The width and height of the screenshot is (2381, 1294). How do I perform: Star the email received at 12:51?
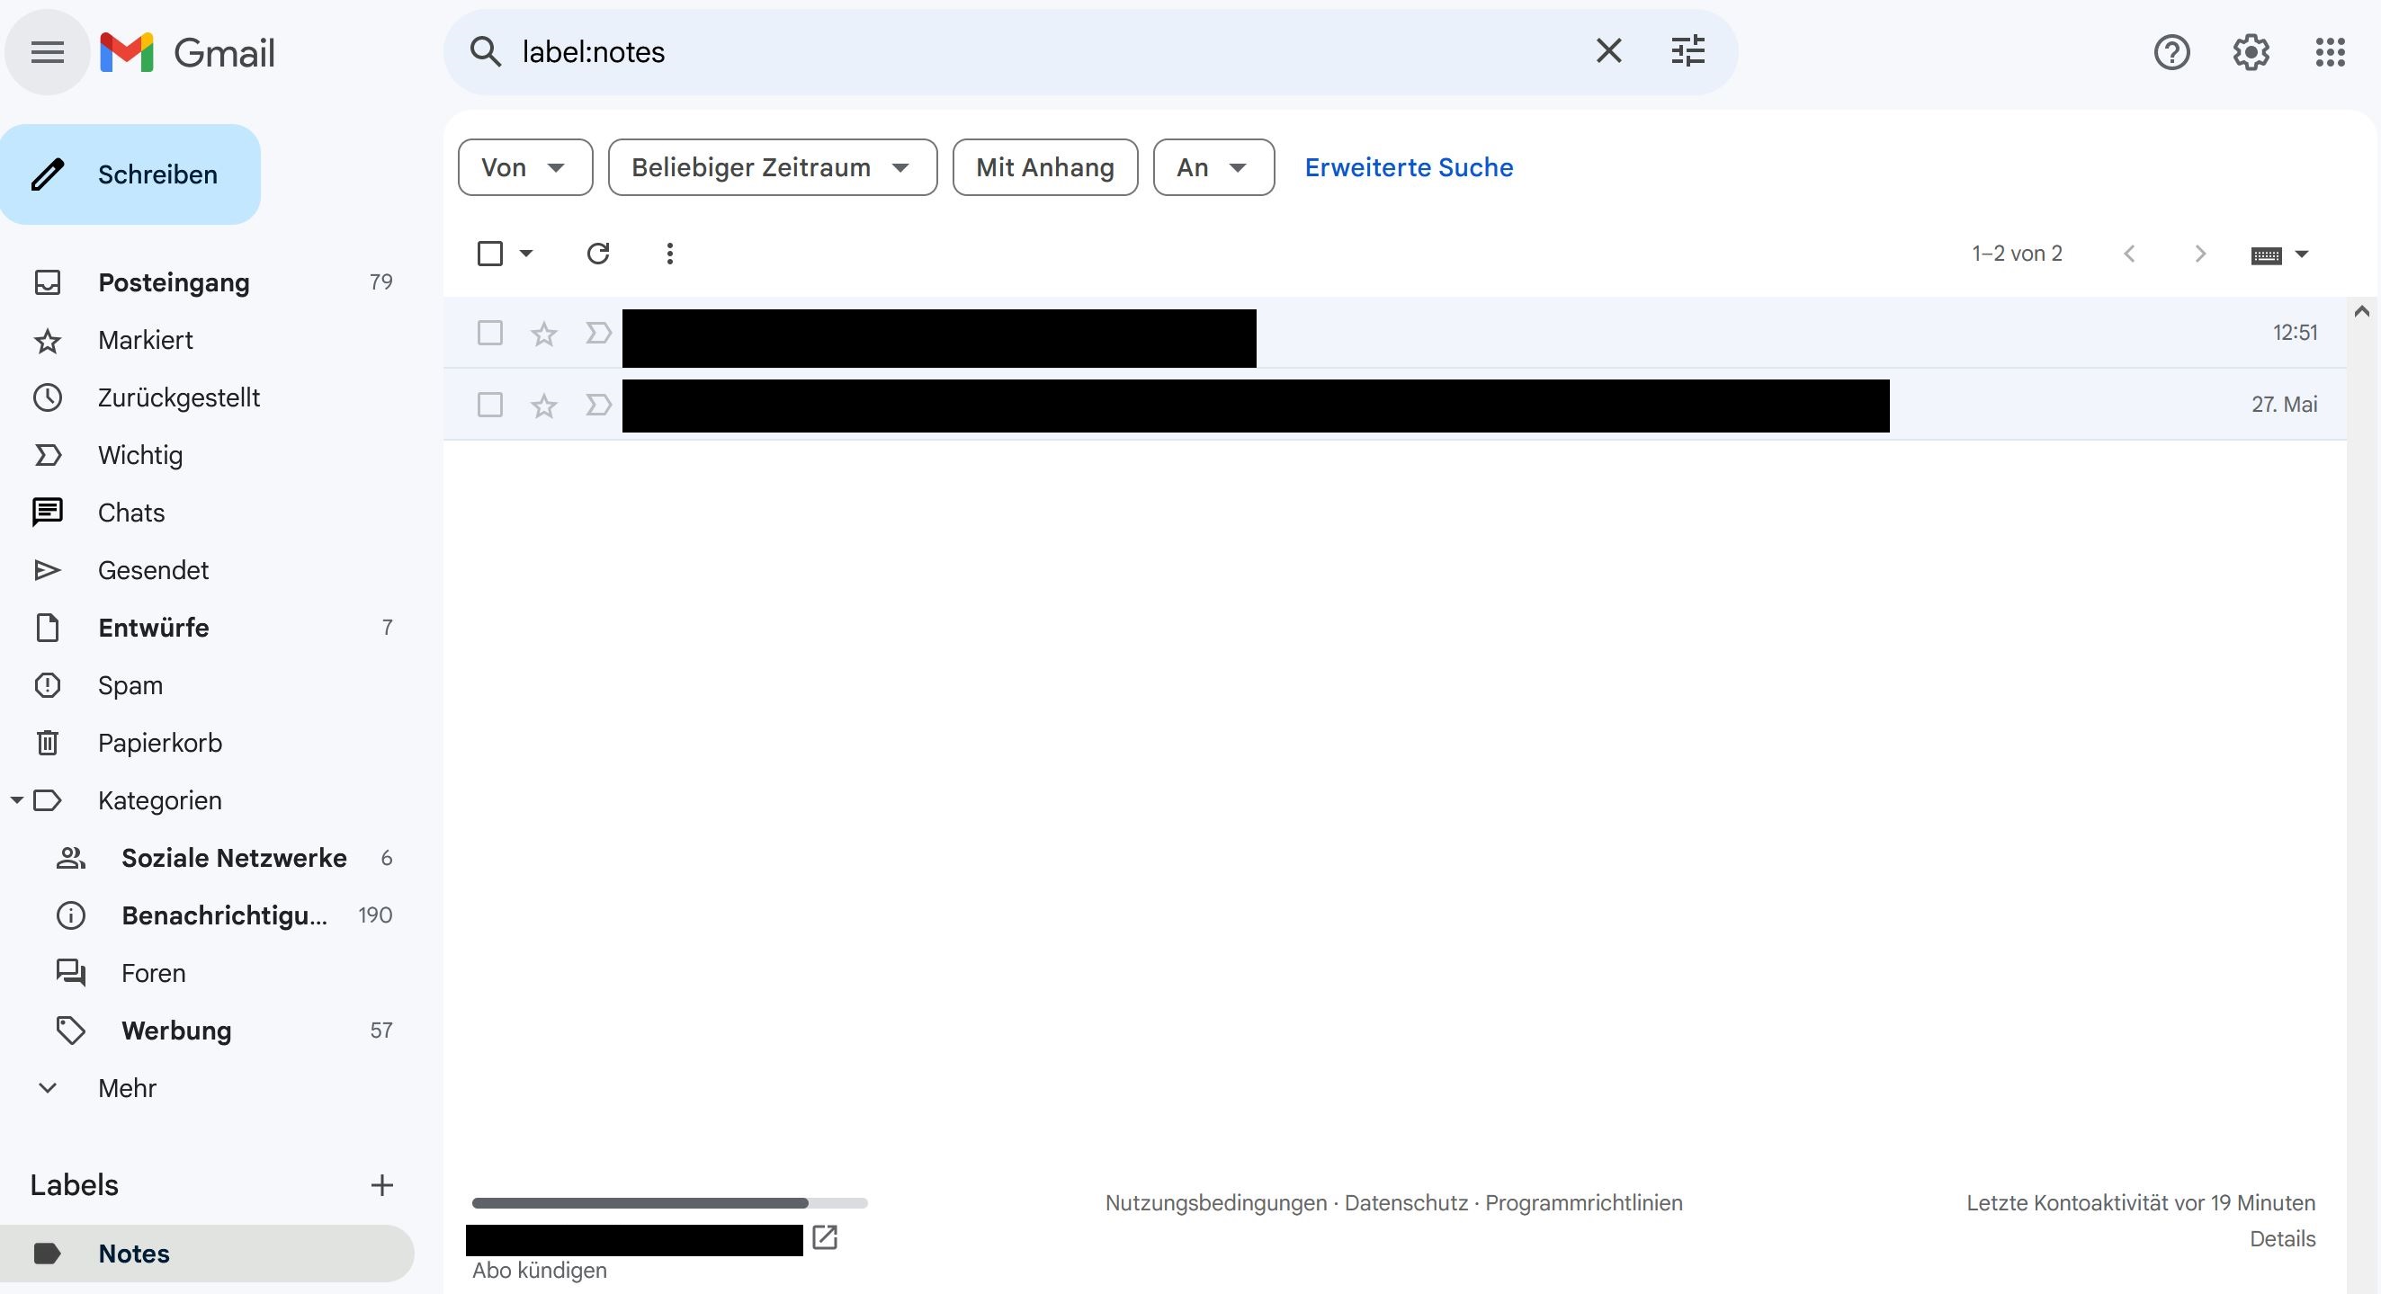pos(543,334)
